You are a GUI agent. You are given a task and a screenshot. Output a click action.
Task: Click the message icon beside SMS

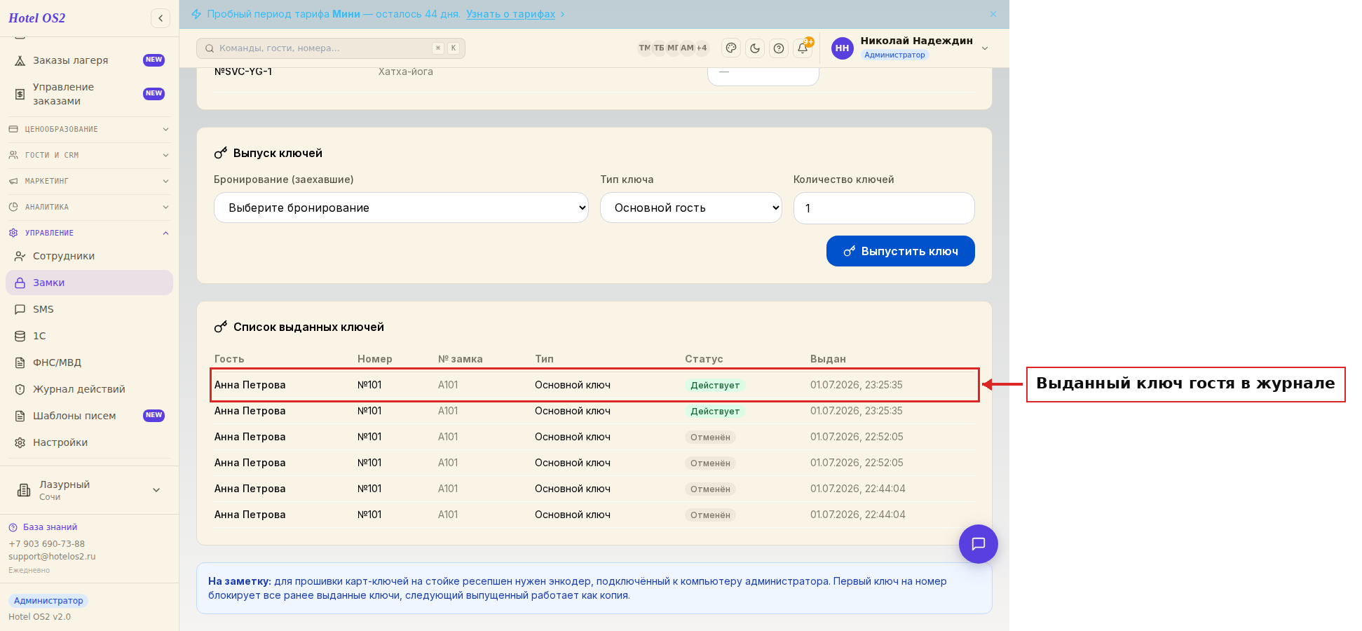pos(20,309)
